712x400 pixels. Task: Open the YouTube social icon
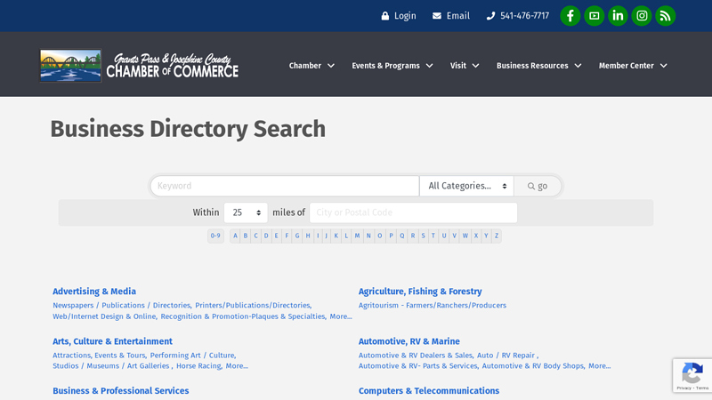tap(594, 16)
